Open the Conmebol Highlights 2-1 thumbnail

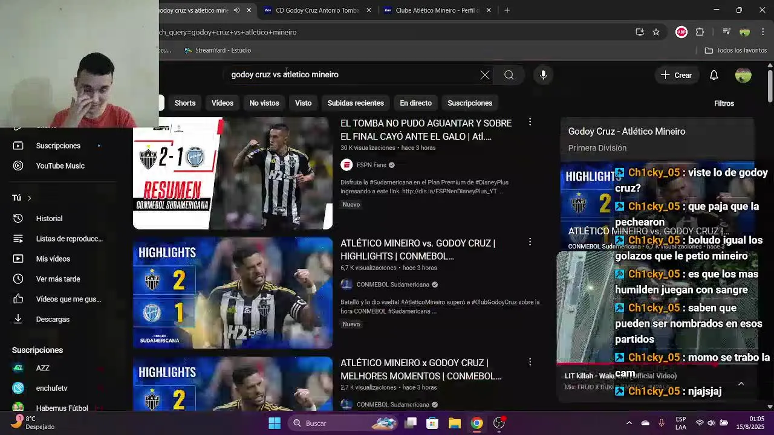click(233, 293)
